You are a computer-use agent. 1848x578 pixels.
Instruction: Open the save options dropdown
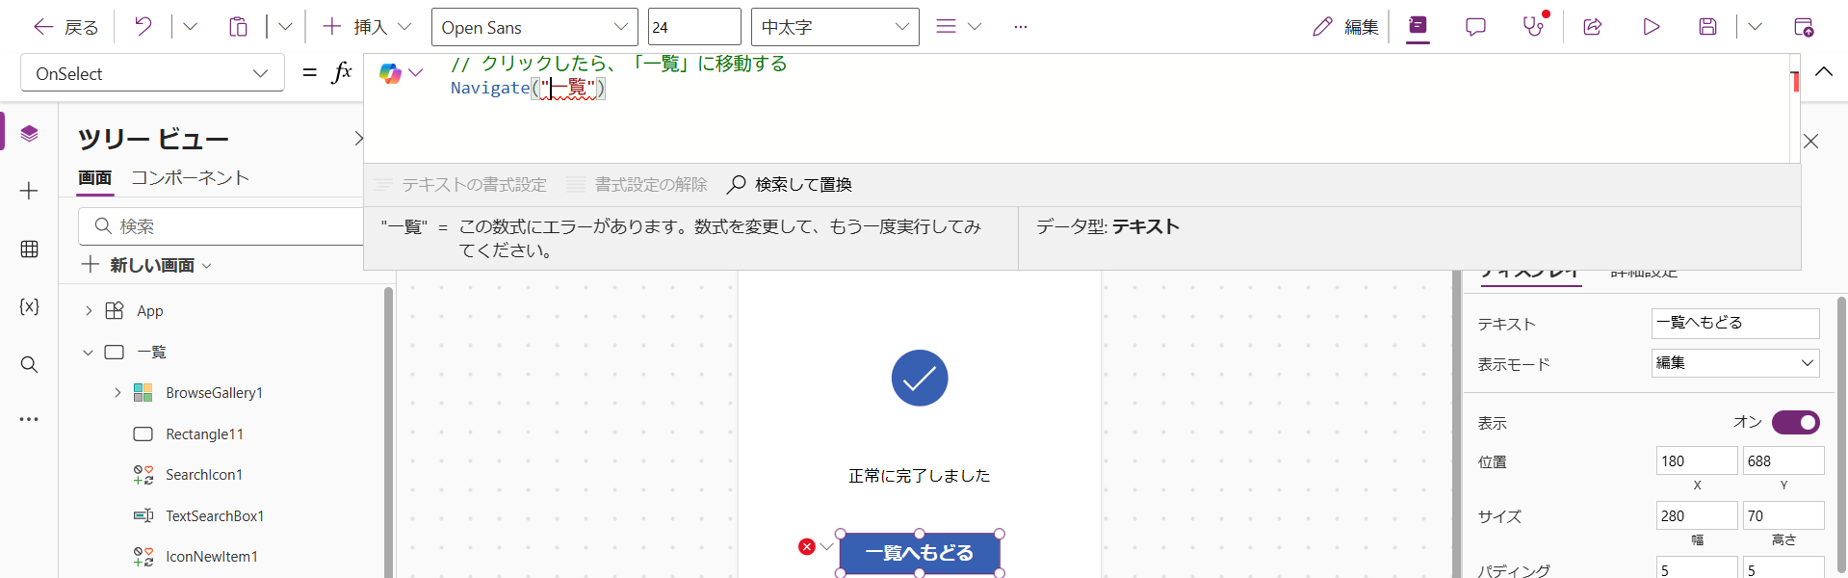pyautogui.click(x=1755, y=27)
